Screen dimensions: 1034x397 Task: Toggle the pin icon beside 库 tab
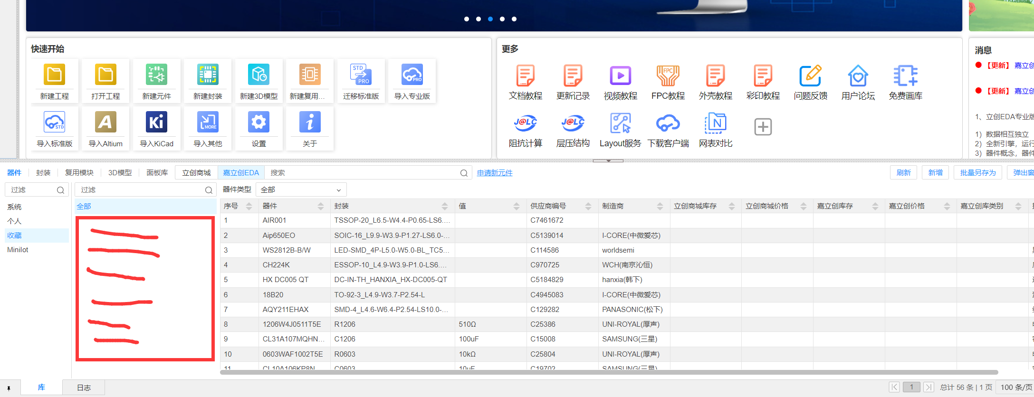click(9, 388)
